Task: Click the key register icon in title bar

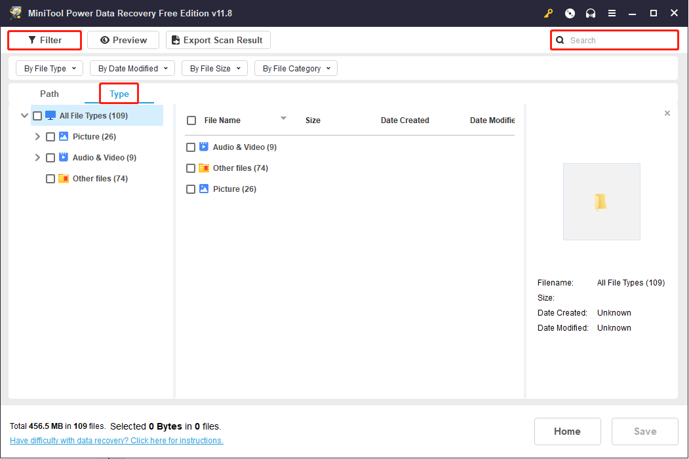Action: pyautogui.click(x=549, y=14)
